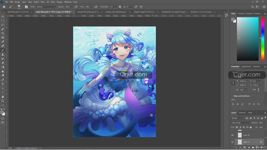Image resolution: width=267 pixels, height=150 pixels.
Task: Open the Flow value dropdown
Action: (x=91, y=7)
